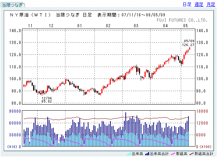The image size is (217, 157).
Task: Click the right 100.0 price axis label
Action: coord(202,79)
